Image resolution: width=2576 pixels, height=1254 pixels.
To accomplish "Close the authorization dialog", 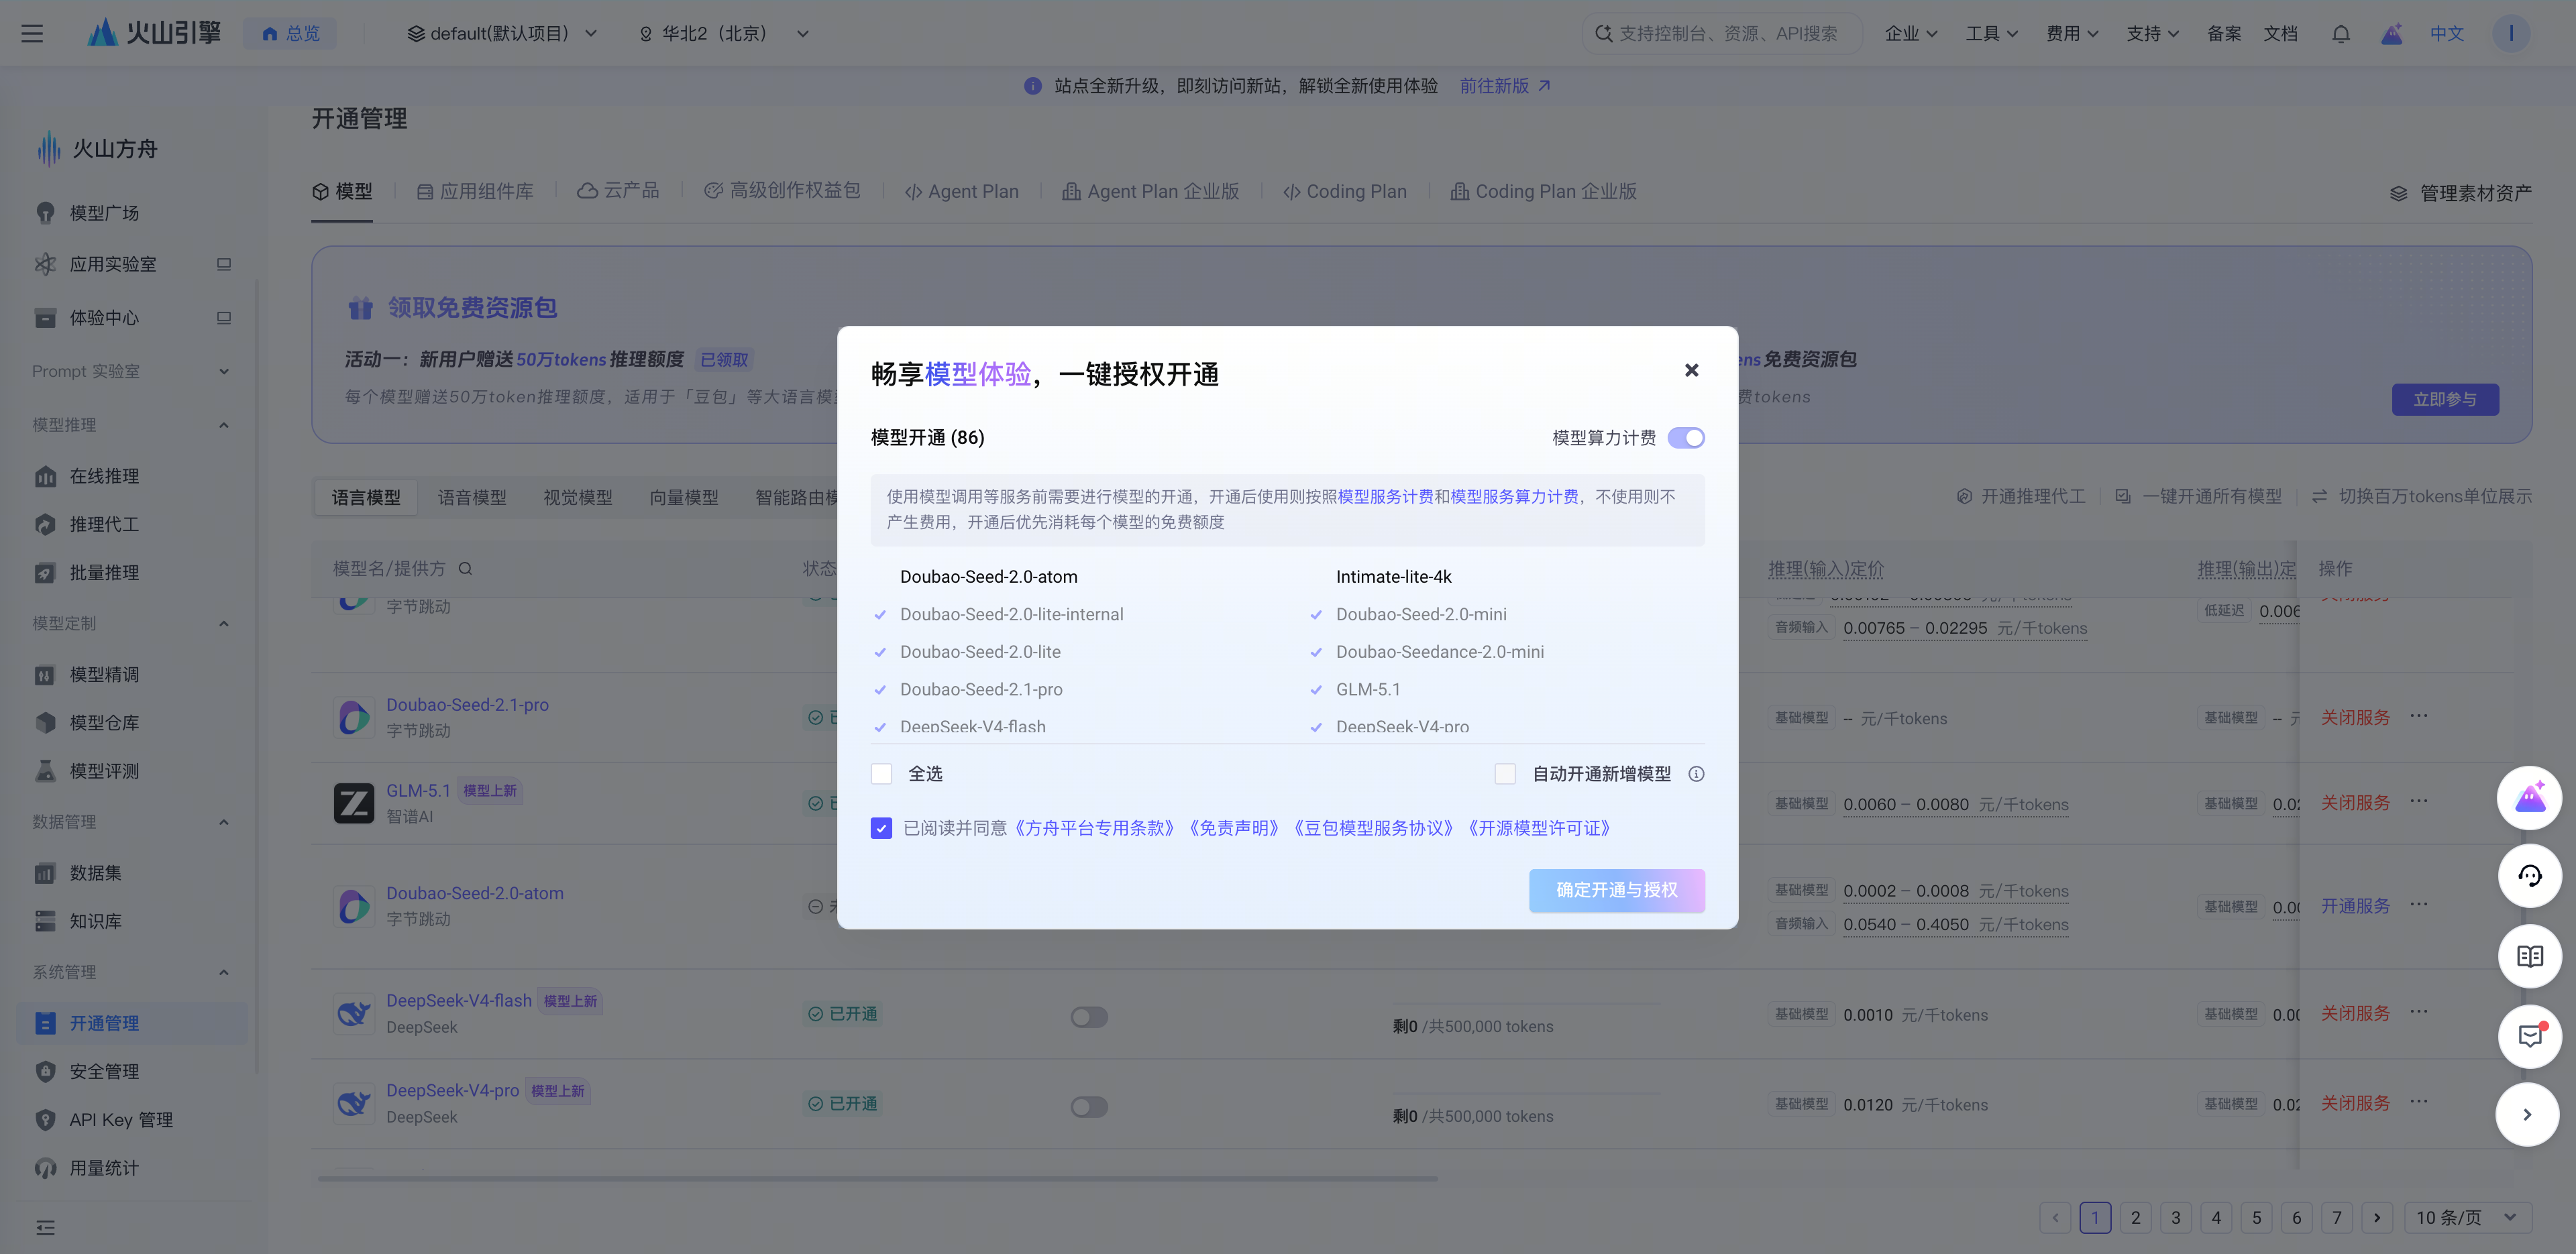I will click(1691, 370).
